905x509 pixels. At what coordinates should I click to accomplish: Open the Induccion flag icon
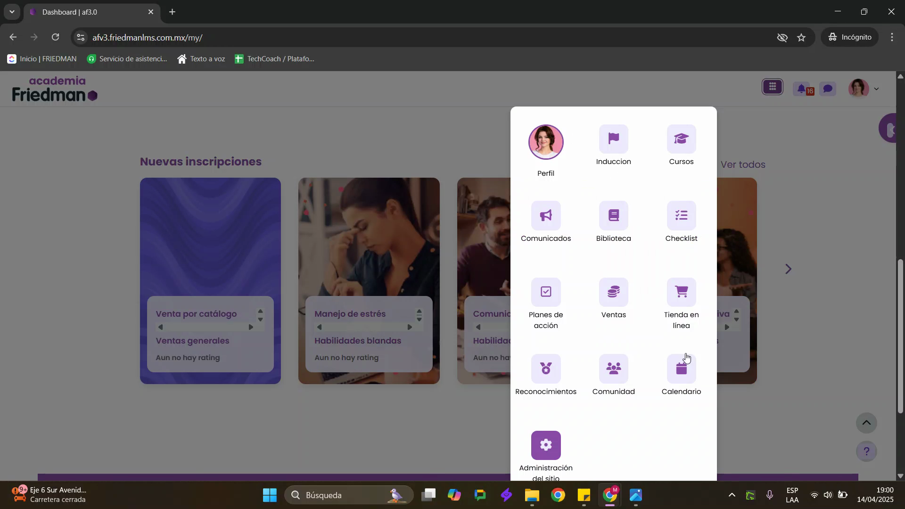(x=613, y=139)
